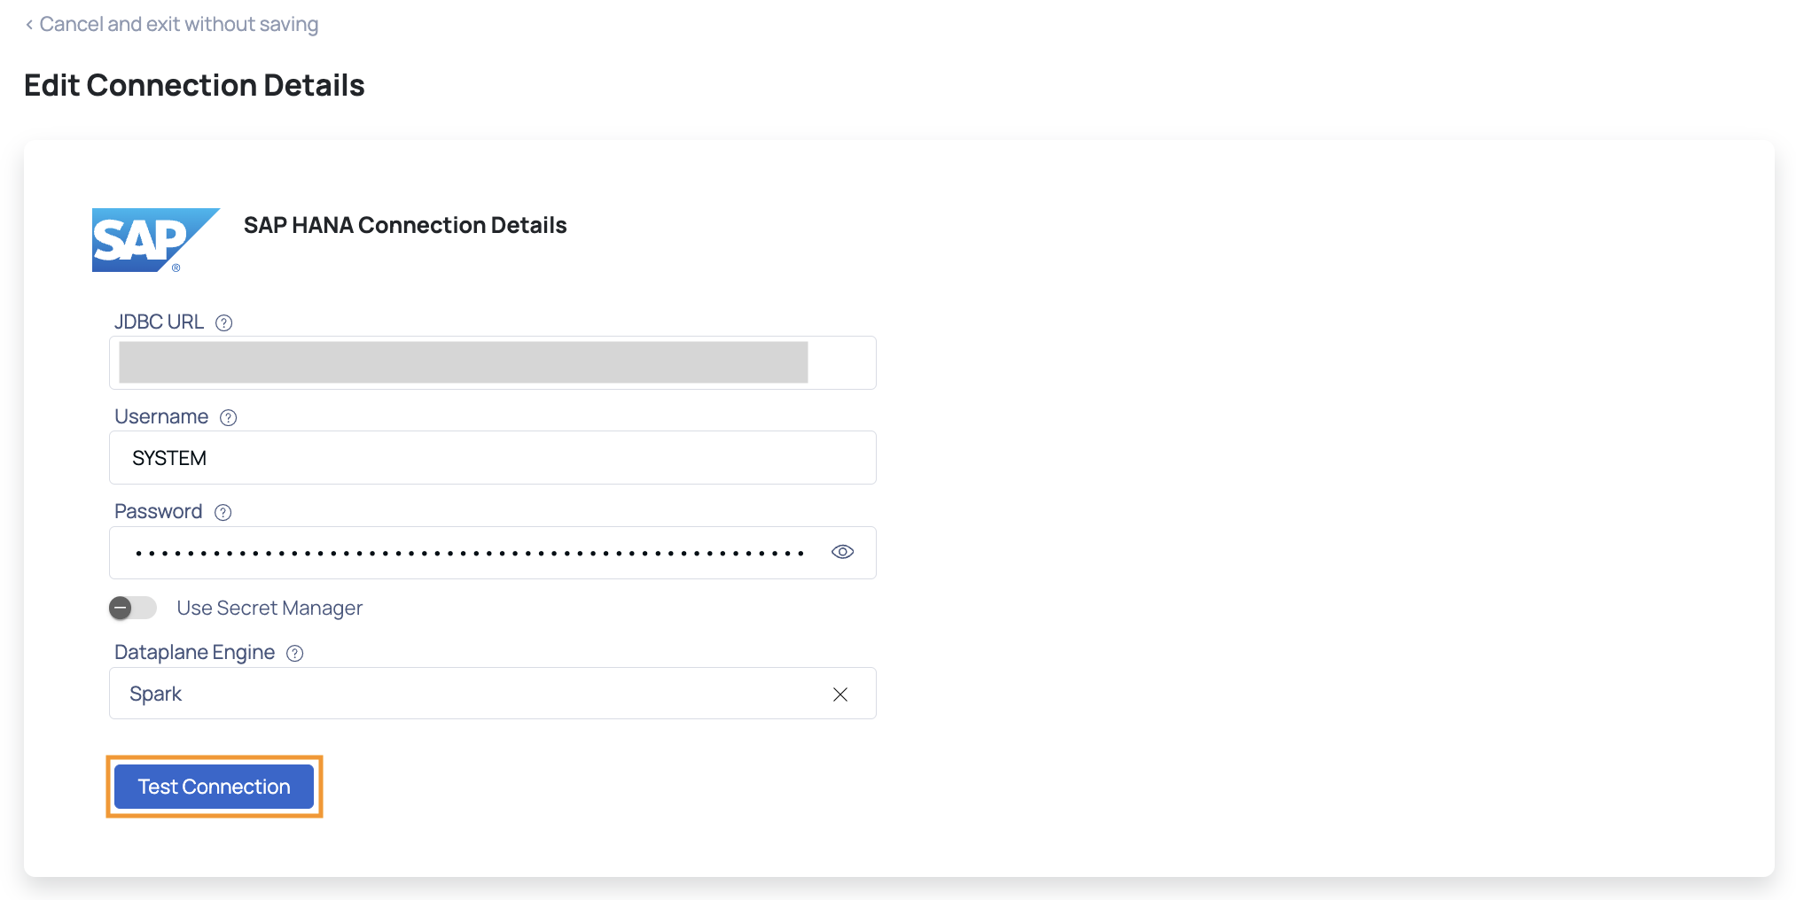Show password using the eye icon
The image size is (1796, 900).
842,552
